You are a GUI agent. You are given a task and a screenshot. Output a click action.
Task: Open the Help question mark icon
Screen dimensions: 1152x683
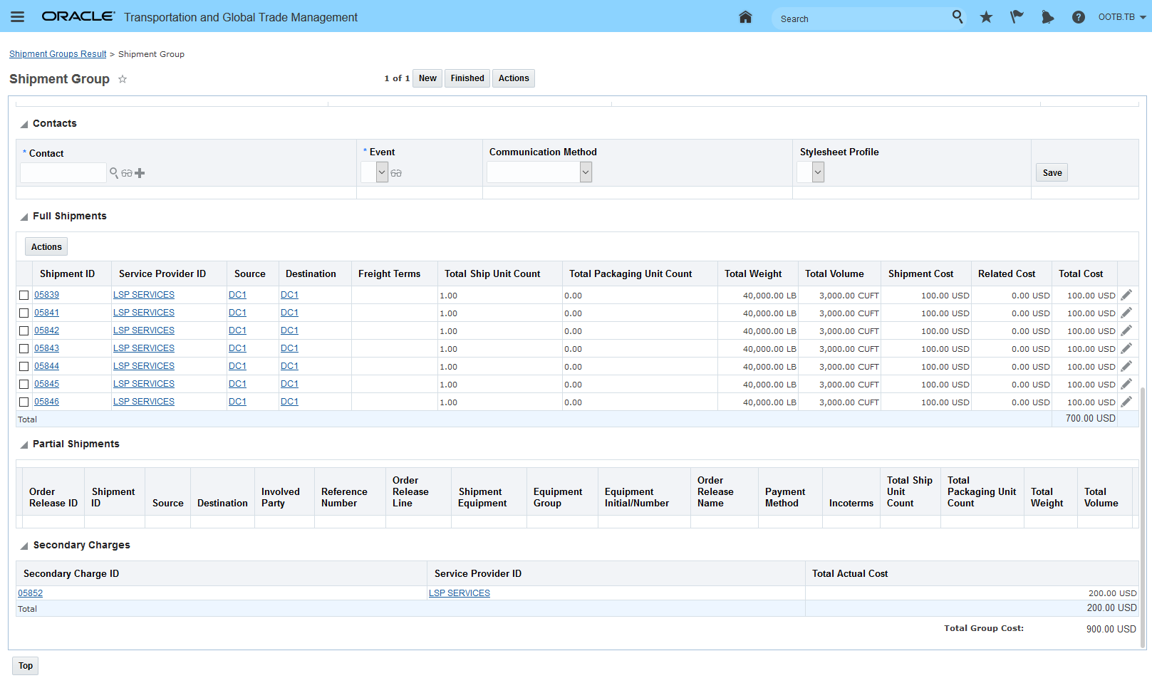pyautogui.click(x=1078, y=17)
